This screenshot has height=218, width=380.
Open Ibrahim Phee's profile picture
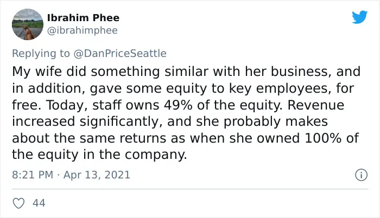click(x=28, y=24)
